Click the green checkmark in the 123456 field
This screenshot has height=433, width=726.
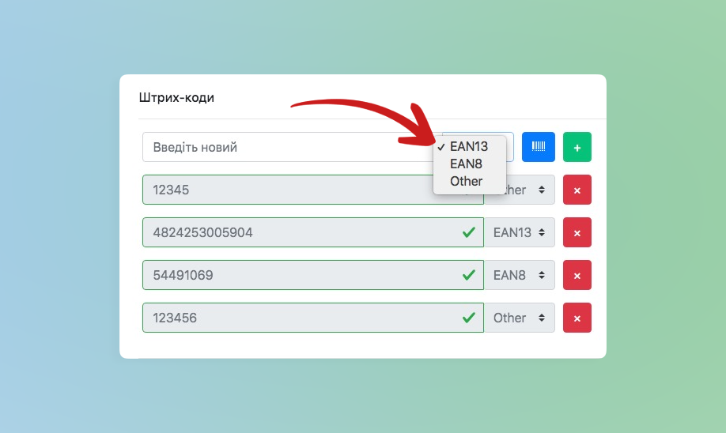pyautogui.click(x=468, y=318)
